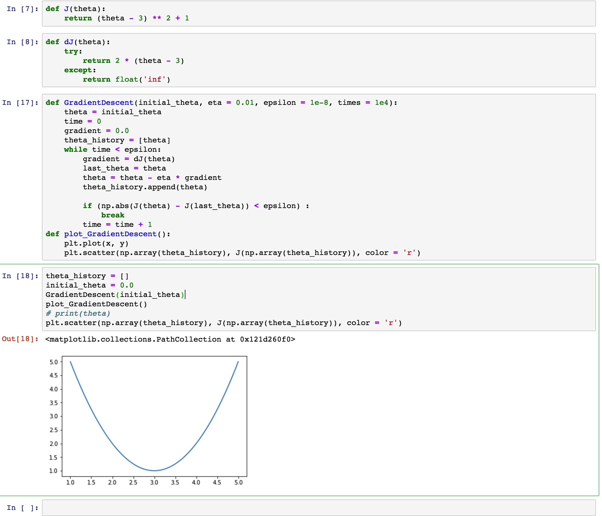
Task: Click the 'plot_GradientDescent()' call line in cell 18
Action: tap(97, 304)
